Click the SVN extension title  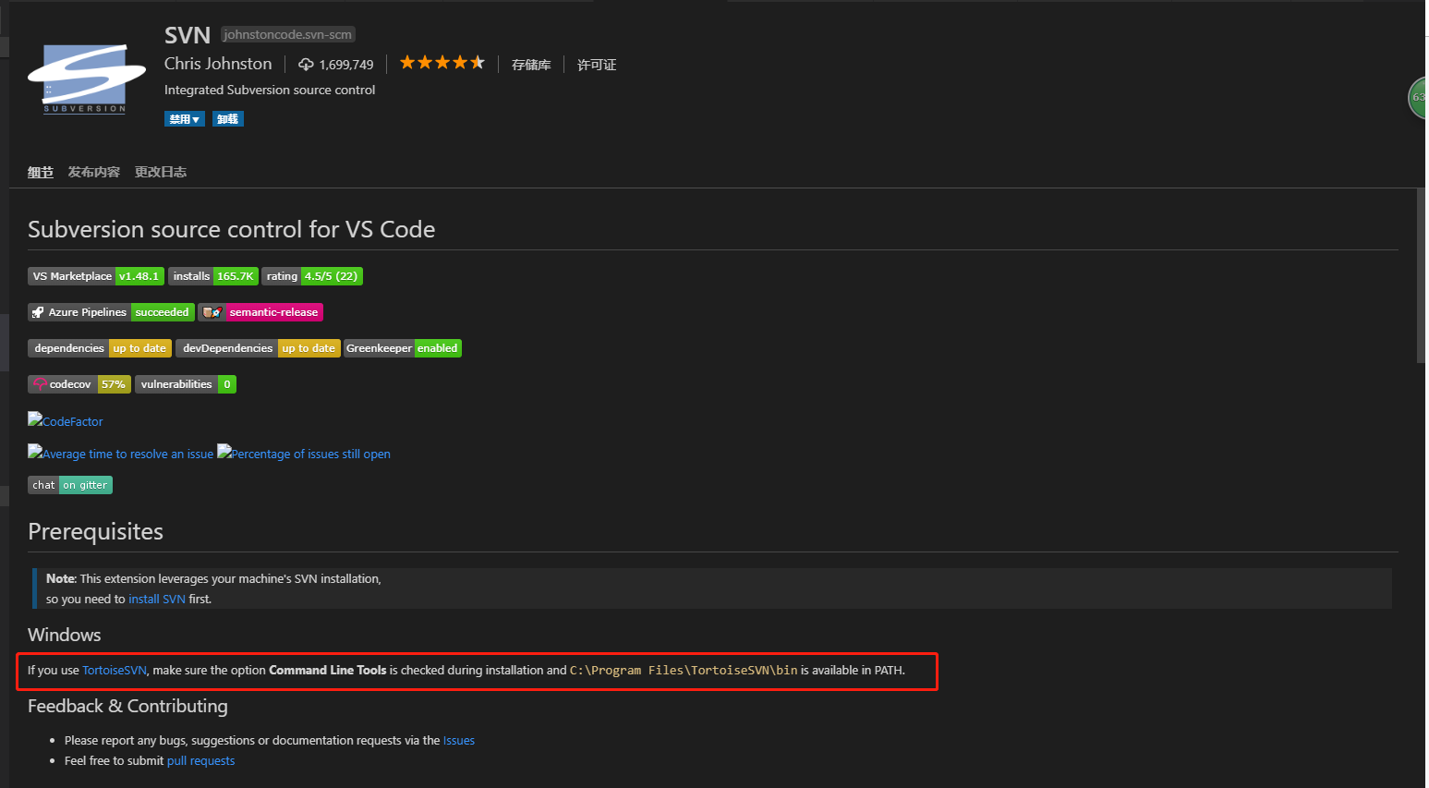pos(188,35)
